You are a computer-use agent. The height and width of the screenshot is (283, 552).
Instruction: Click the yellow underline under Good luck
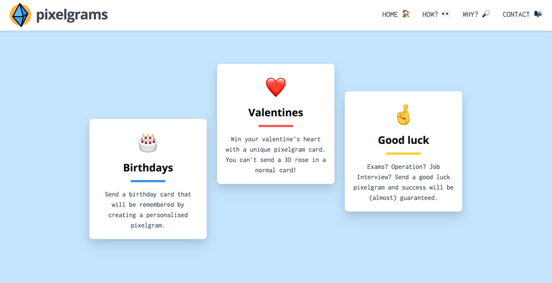tap(404, 153)
